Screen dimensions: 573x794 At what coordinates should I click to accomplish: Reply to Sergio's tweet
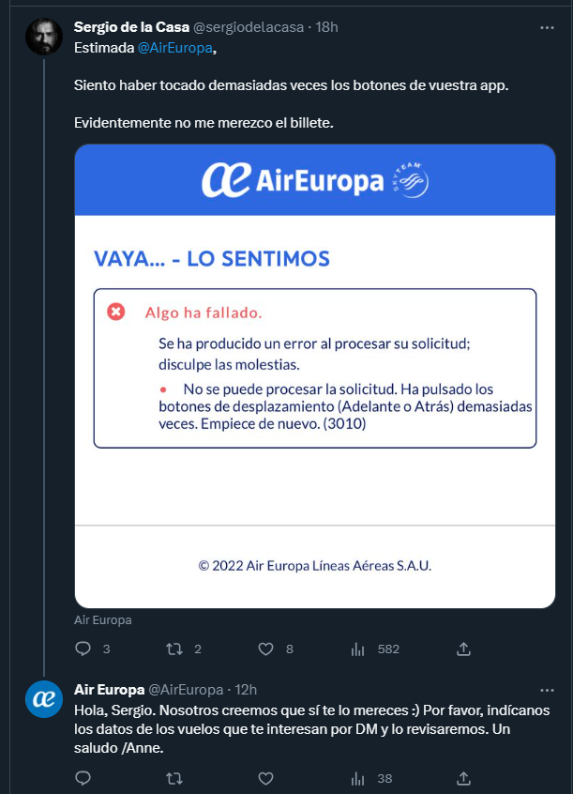click(x=83, y=649)
